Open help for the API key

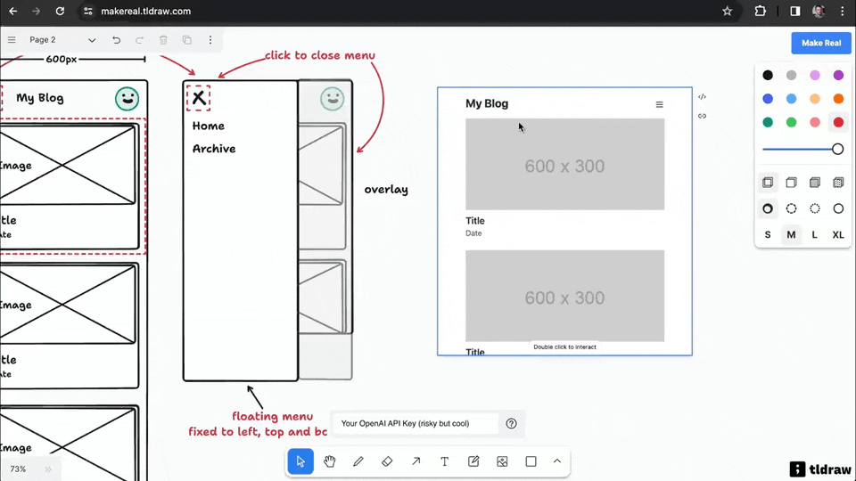click(x=511, y=424)
